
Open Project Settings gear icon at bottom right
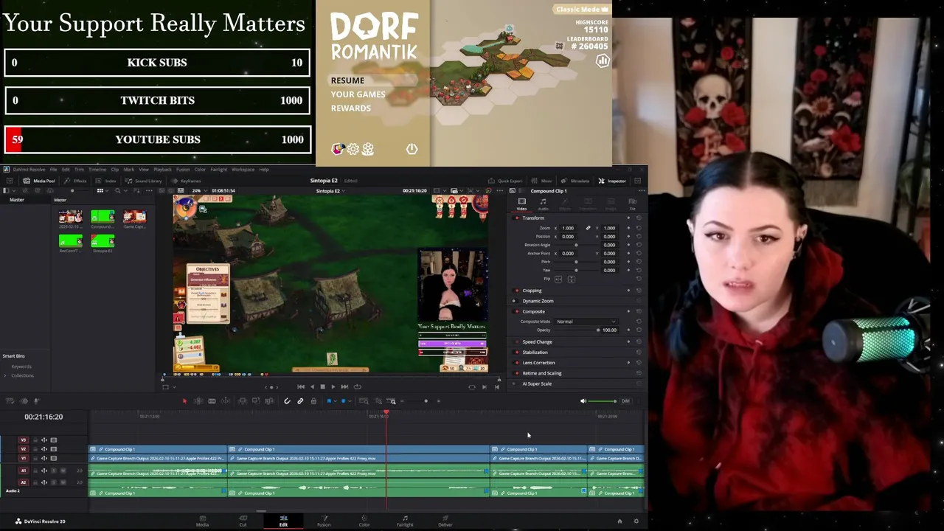pos(636,521)
